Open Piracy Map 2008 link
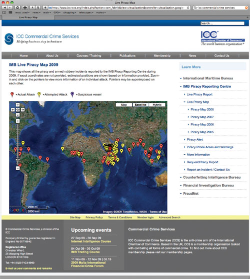This screenshot has height=279, width=250. pos(202,109)
